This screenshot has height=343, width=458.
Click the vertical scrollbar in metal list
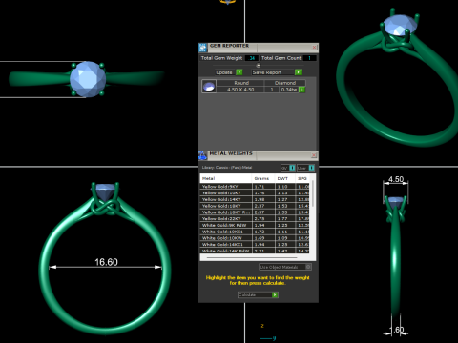[313, 193]
